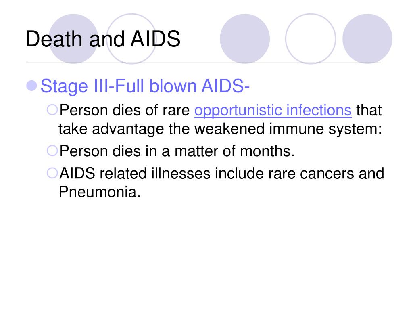Click the outlined empty circle near right header

click(x=311, y=39)
